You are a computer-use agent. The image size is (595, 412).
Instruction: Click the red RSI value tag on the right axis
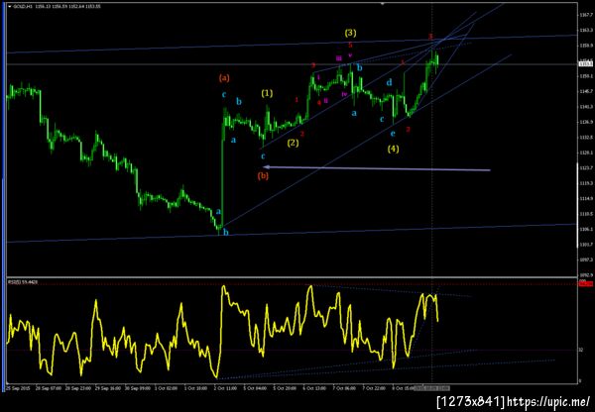(x=585, y=284)
